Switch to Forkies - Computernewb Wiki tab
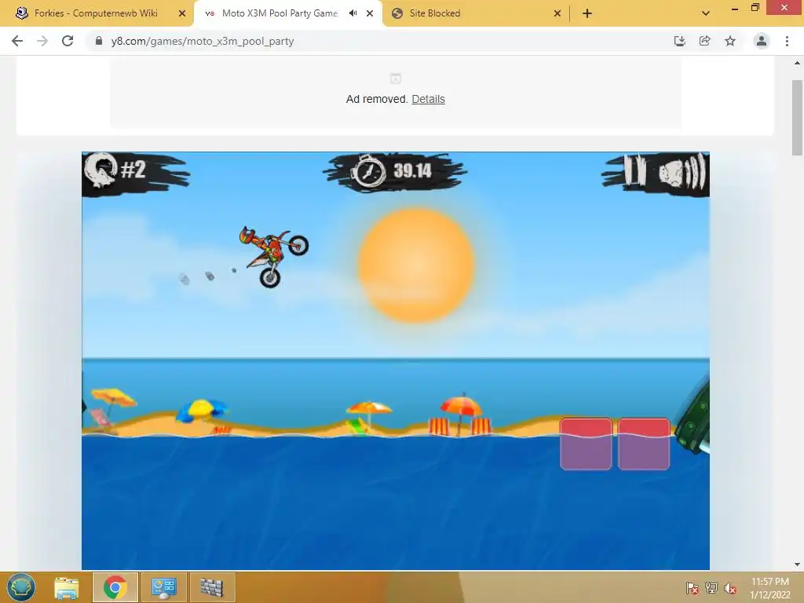 (x=97, y=13)
